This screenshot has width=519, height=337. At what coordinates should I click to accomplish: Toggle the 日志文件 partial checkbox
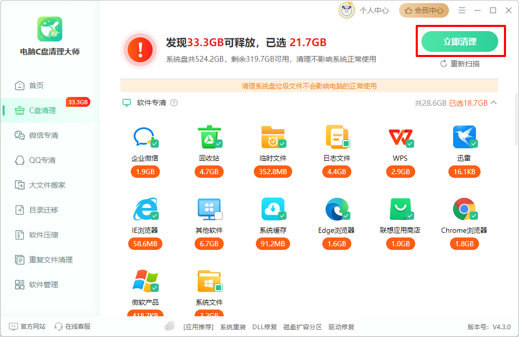coord(346,144)
